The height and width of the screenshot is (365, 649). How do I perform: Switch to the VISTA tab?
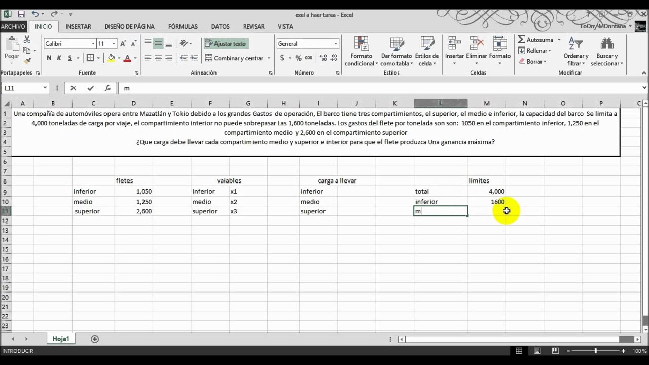coord(285,27)
